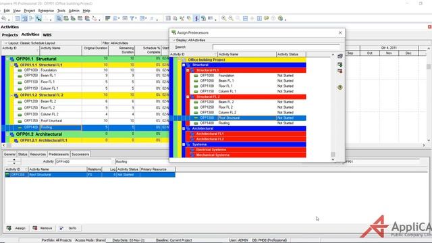Click the zoom in magnifier toolbar icon
This screenshot has height=243, width=432.
pyautogui.click(x=223, y=18)
